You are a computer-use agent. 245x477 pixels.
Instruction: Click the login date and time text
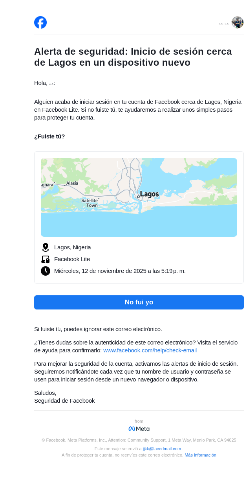120,271
